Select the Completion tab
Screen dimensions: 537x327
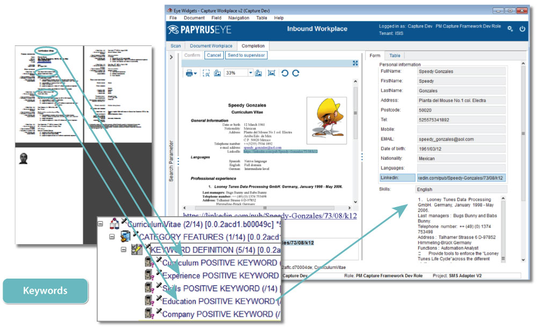point(253,46)
